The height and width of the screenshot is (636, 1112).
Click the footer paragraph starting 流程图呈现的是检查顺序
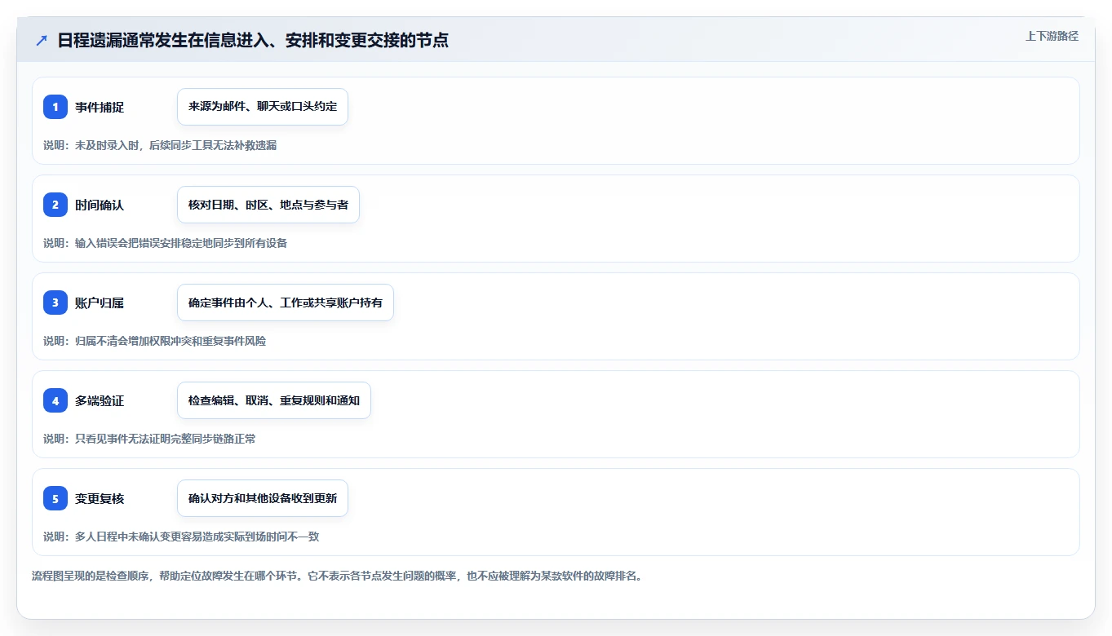coord(337,576)
